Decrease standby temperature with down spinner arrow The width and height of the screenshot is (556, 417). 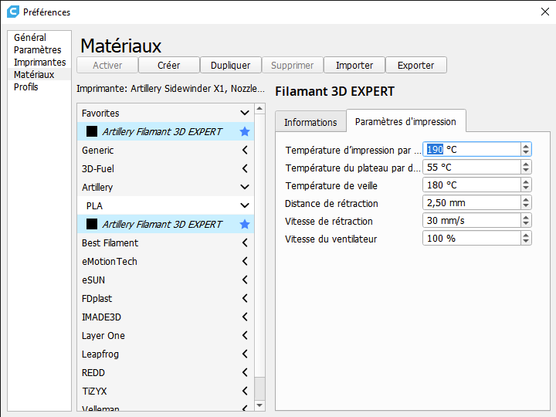526,188
